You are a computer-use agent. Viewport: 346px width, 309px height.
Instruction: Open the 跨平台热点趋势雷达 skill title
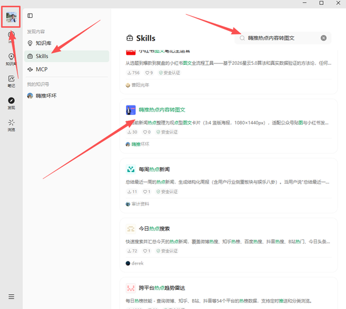point(162,288)
